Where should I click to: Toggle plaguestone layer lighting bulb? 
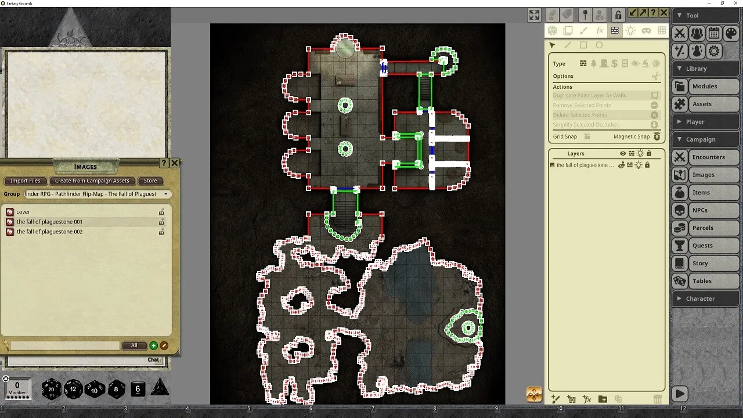tap(639, 165)
